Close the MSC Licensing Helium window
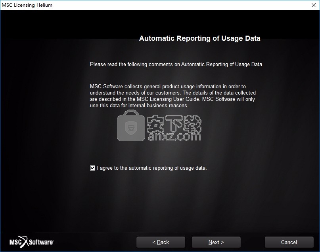 coord(314,5)
